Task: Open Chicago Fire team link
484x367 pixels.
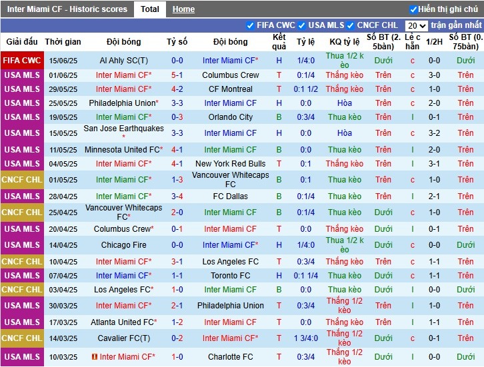Action: (123, 245)
